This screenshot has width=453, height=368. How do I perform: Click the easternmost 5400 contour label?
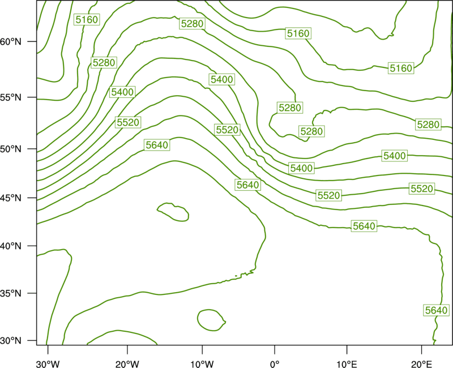click(395, 156)
